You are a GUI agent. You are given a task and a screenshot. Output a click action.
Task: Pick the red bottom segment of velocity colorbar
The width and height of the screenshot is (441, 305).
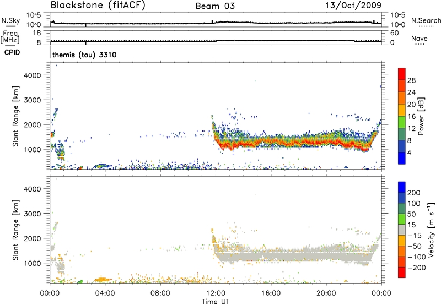tap(402, 273)
